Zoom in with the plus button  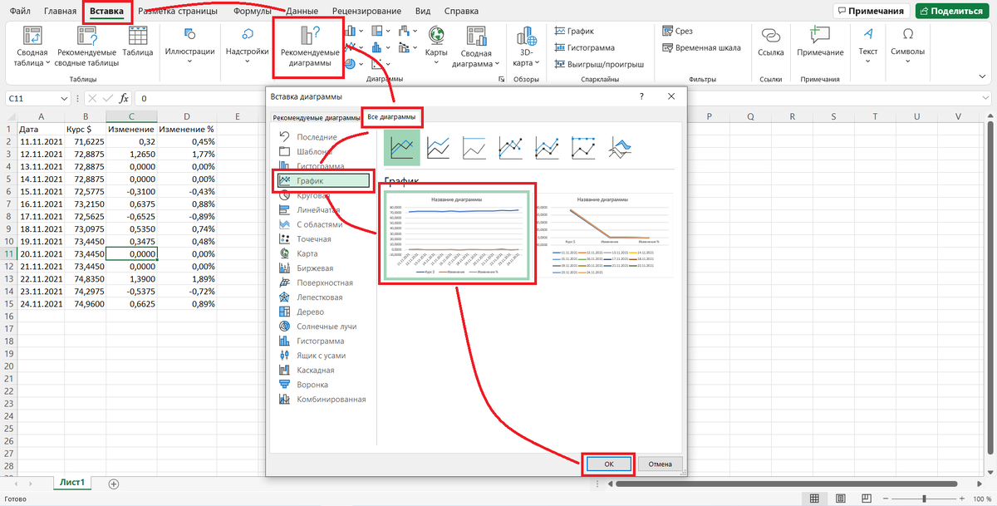click(961, 499)
